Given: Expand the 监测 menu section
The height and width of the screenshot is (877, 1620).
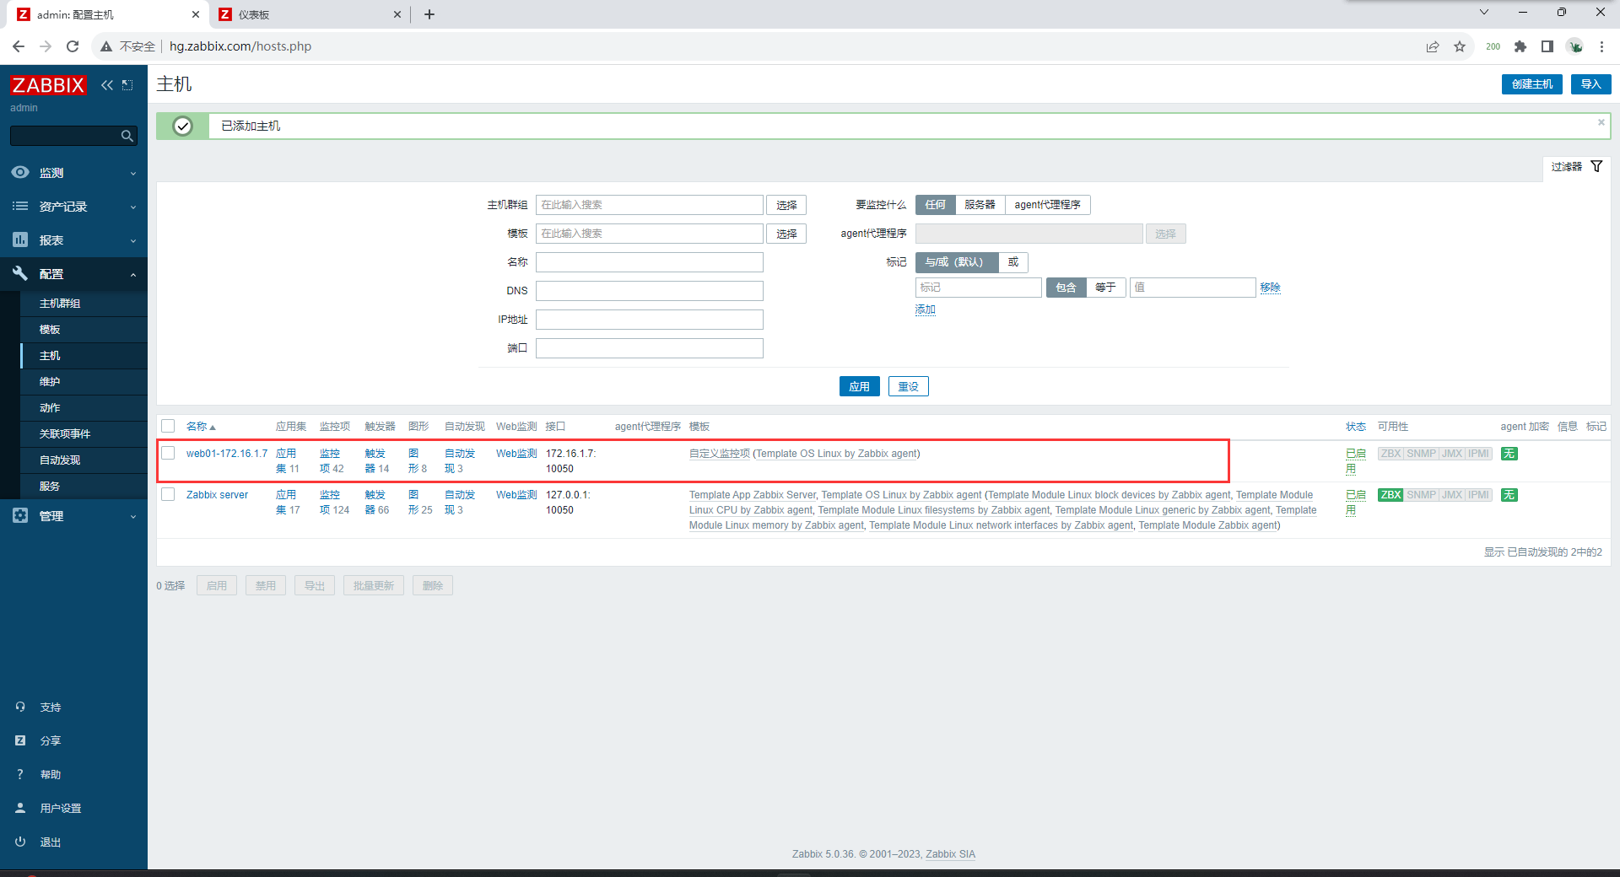Looking at the screenshot, I should click(x=73, y=172).
